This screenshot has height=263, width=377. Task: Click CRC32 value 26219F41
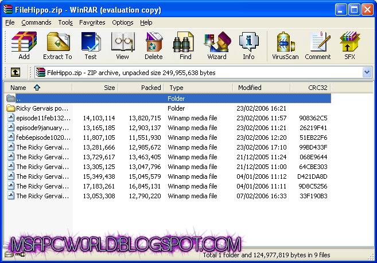[x=313, y=128]
